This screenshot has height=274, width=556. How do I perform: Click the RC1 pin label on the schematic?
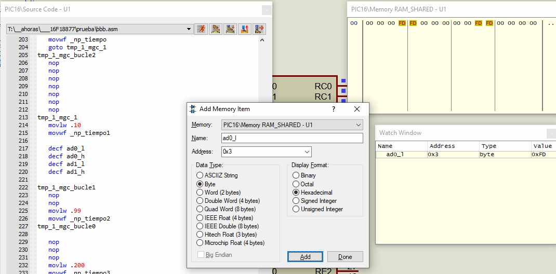pyautogui.click(x=323, y=97)
